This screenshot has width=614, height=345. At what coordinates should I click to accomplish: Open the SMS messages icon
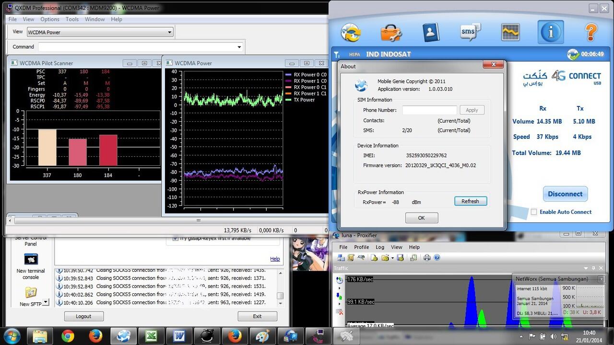(470, 32)
